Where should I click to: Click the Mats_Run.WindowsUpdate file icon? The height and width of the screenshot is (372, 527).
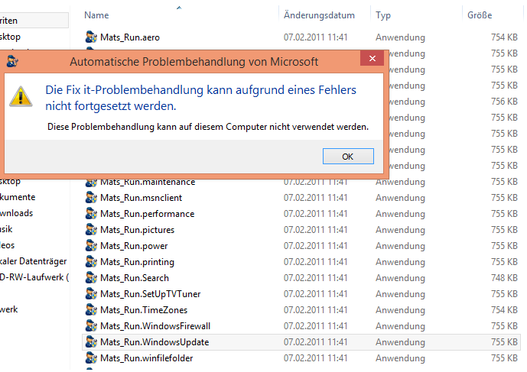click(91, 341)
